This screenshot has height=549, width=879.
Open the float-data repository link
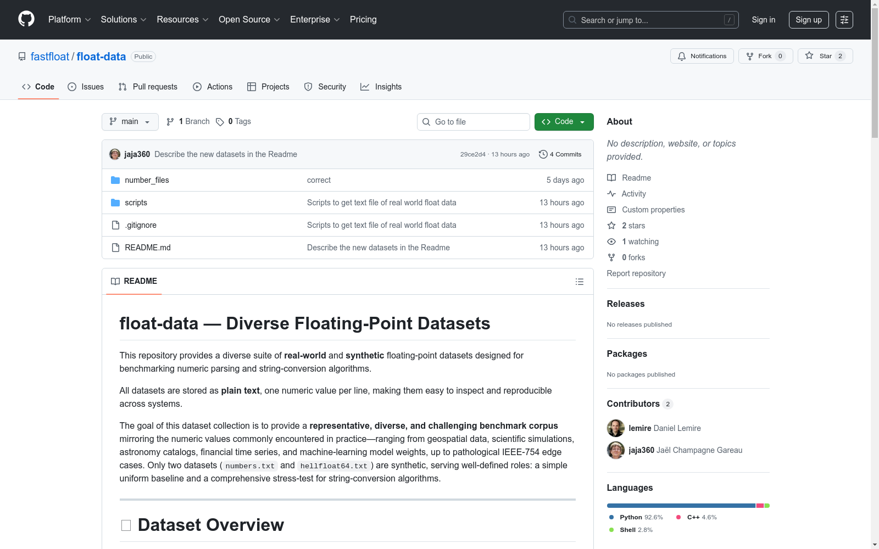pyautogui.click(x=101, y=57)
